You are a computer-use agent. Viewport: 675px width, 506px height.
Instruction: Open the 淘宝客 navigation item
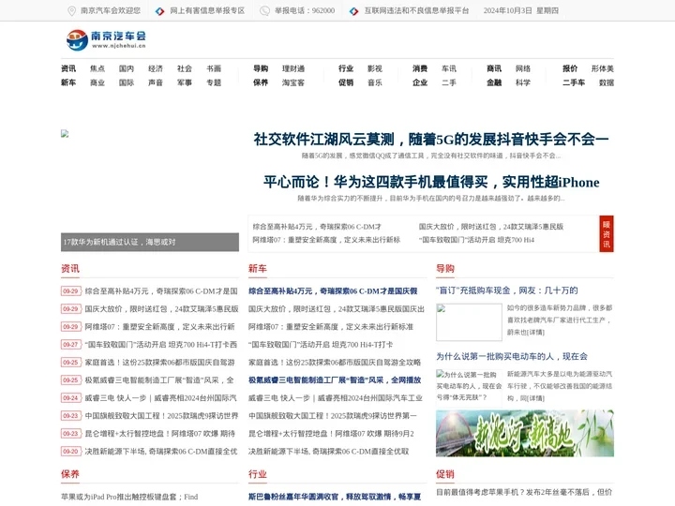tap(293, 82)
